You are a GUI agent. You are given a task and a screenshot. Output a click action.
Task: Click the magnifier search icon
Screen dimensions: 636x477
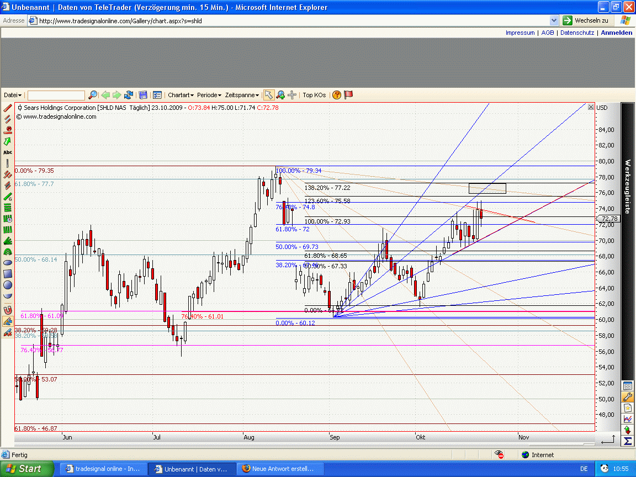point(93,95)
